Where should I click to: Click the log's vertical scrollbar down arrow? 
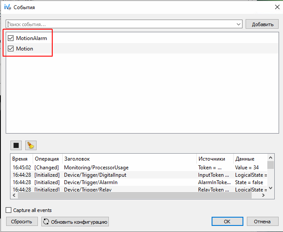(270, 188)
